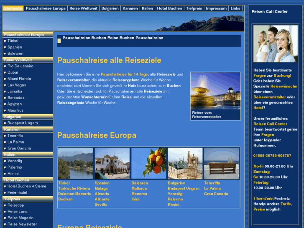304x228 pixels.
Task: Select the Bulgarien top navigation tab
Action: [110, 8]
